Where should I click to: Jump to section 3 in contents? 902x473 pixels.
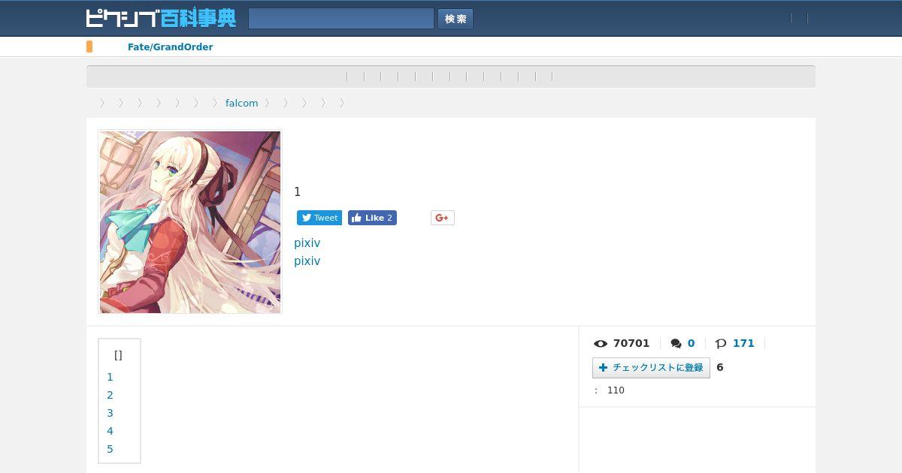point(110,413)
